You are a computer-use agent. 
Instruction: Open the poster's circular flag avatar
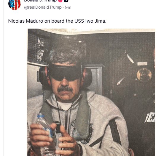point(14,4)
